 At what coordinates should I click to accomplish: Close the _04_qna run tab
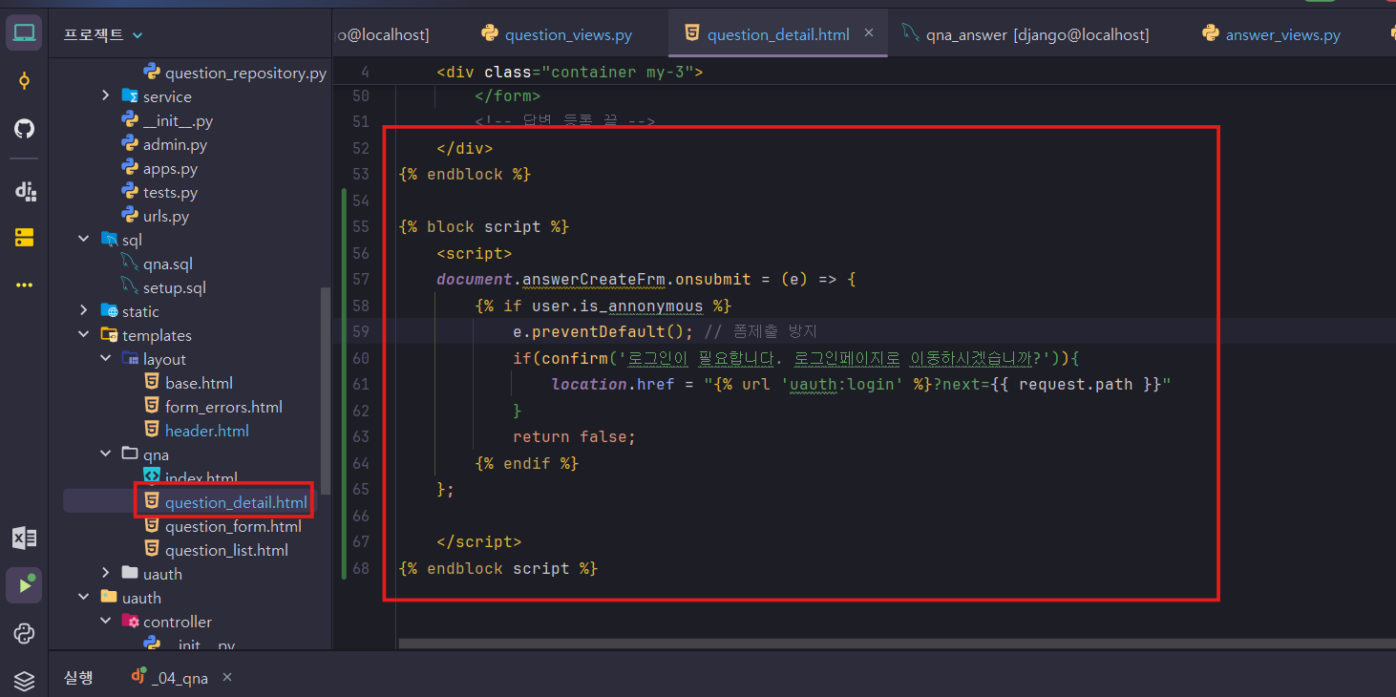[x=227, y=678]
